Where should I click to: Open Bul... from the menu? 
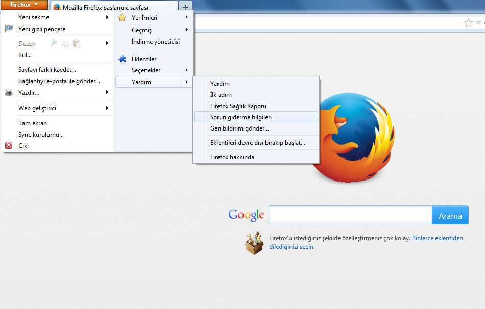[57, 55]
